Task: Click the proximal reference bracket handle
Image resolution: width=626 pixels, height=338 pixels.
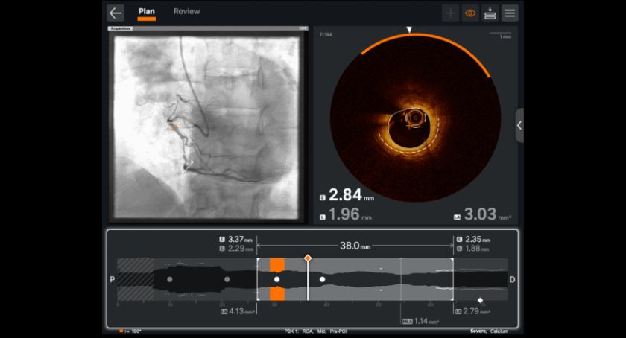Action: click(258, 279)
